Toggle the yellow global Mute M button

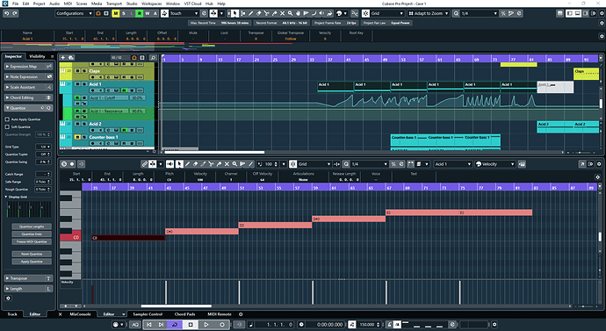pyautogui.click(x=115, y=13)
